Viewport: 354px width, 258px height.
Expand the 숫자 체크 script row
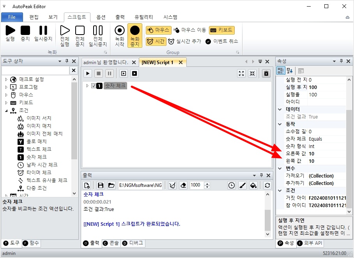[87, 86]
